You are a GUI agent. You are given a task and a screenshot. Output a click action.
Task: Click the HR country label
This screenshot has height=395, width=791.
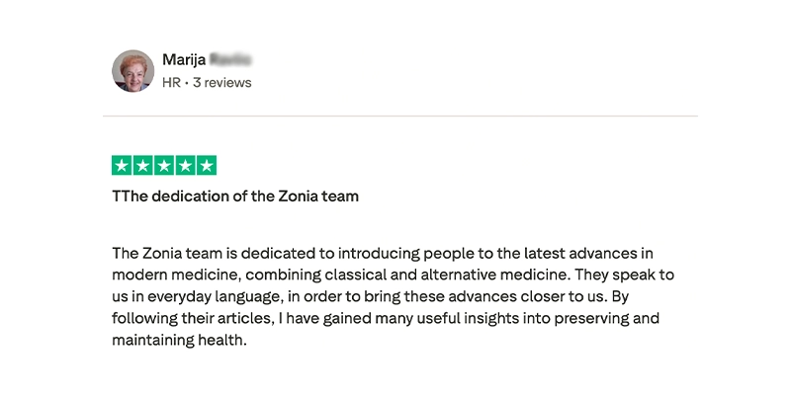[172, 83]
